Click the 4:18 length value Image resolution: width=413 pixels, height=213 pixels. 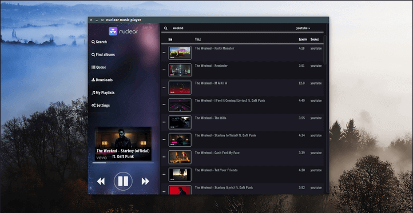pyautogui.click(x=301, y=49)
